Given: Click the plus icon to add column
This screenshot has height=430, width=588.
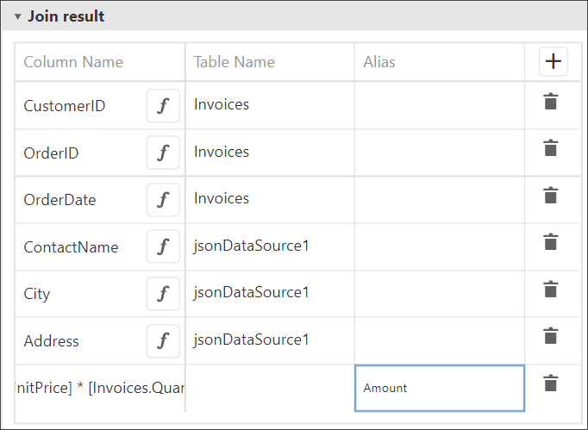Looking at the screenshot, I should pos(553,62).
